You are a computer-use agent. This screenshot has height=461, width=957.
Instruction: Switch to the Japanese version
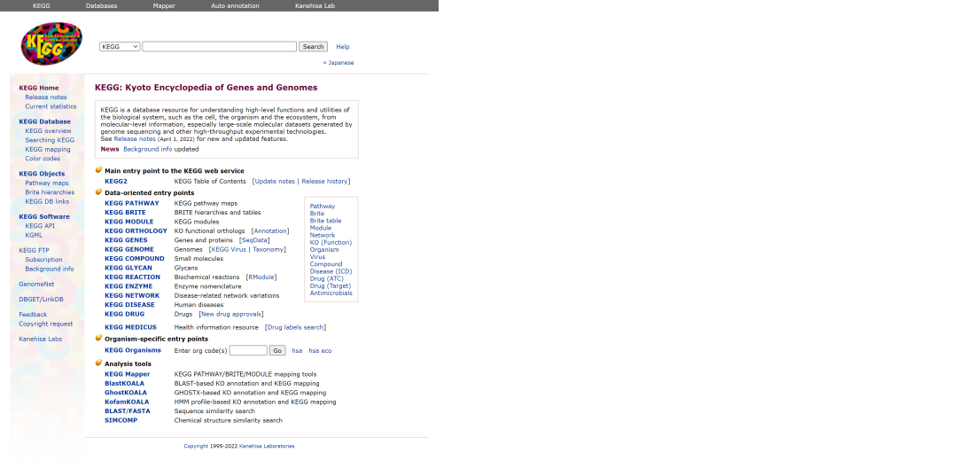click(340, 62)
